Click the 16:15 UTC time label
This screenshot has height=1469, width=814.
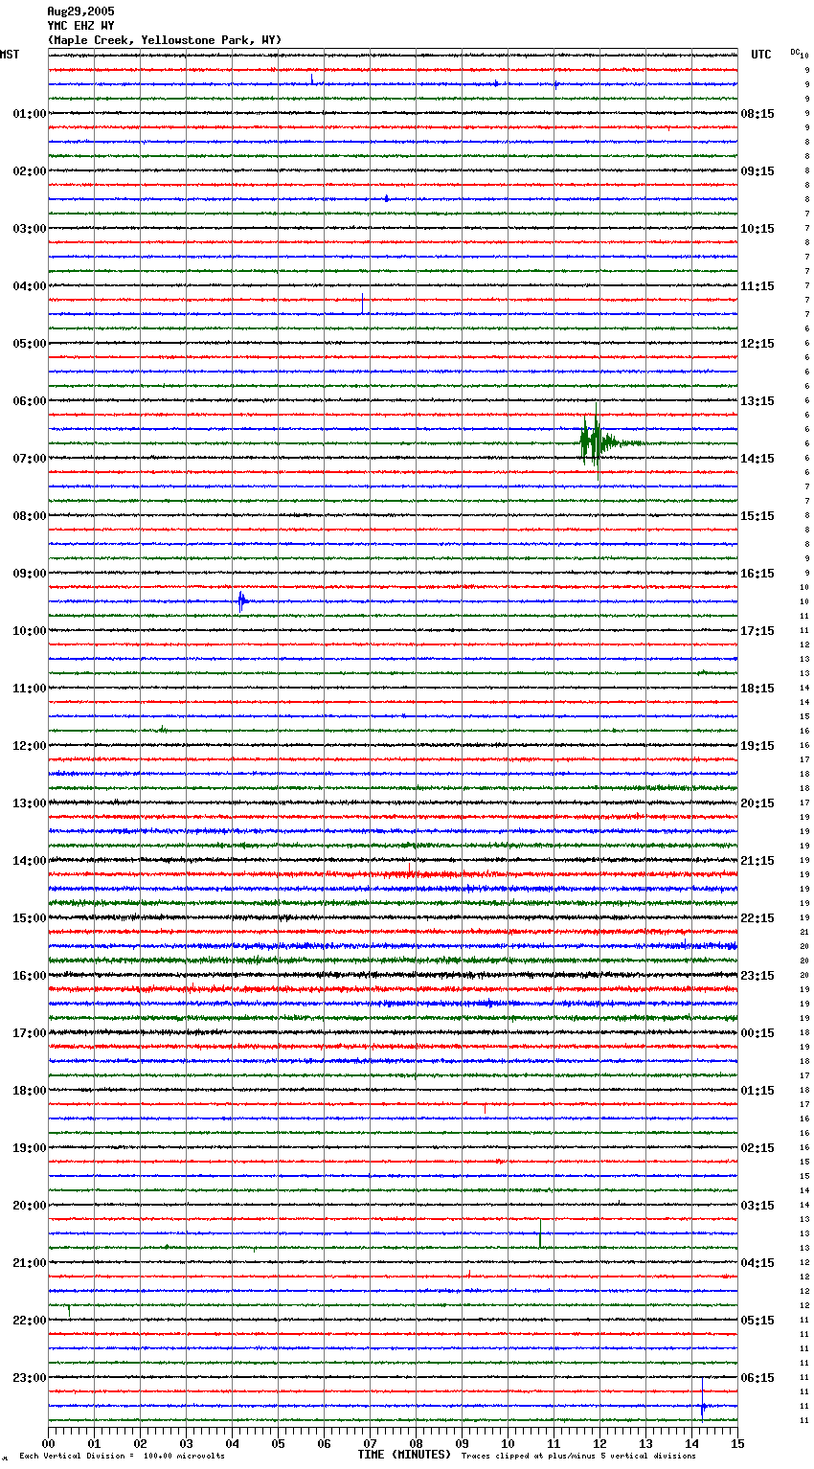[757, 574]
